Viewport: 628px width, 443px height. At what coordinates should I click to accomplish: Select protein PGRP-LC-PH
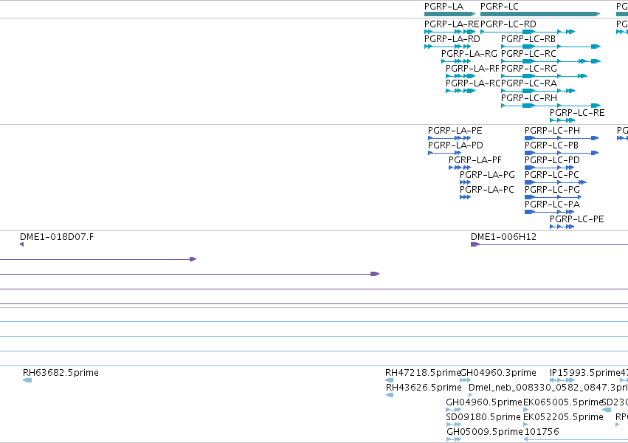coord(562,138)
